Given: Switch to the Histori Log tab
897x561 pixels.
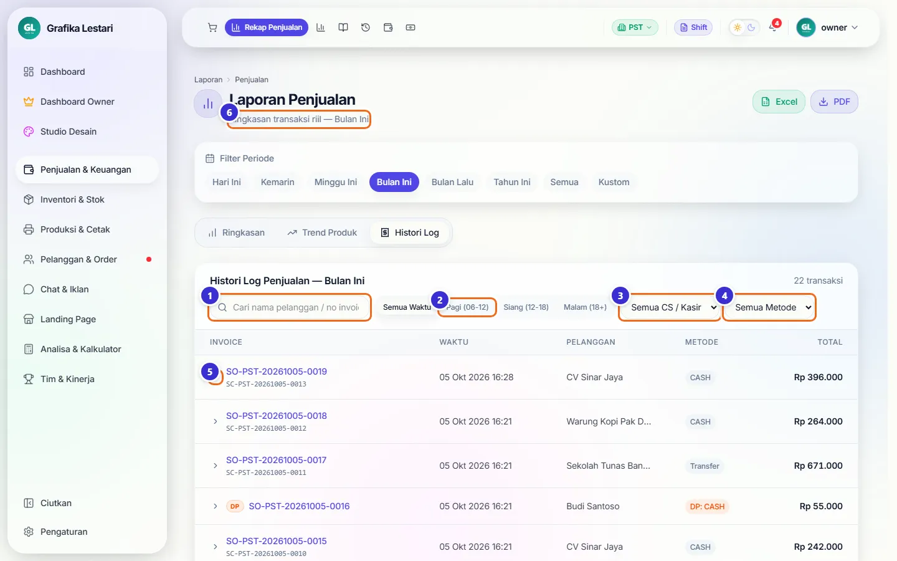Looking at the screenshot, I should point(410,233).
